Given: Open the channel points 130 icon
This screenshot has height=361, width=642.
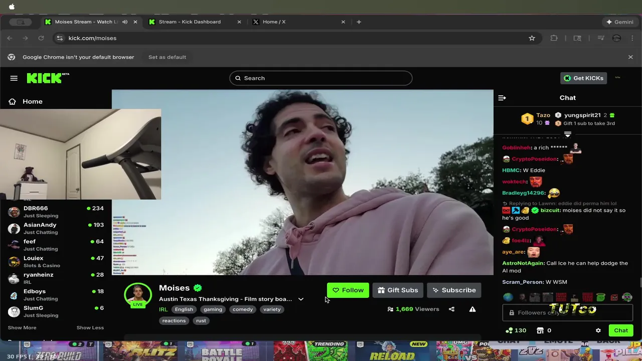Looking at the screenshot, I should (x=516, y=330).
